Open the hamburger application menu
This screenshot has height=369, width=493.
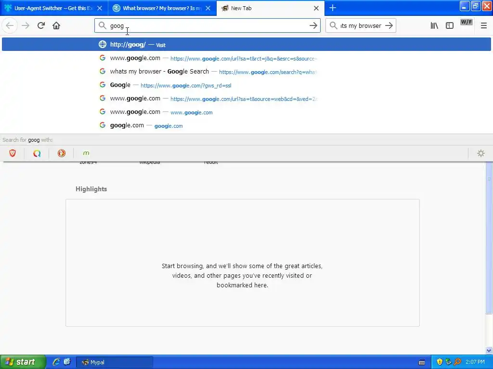click(483, 25)
